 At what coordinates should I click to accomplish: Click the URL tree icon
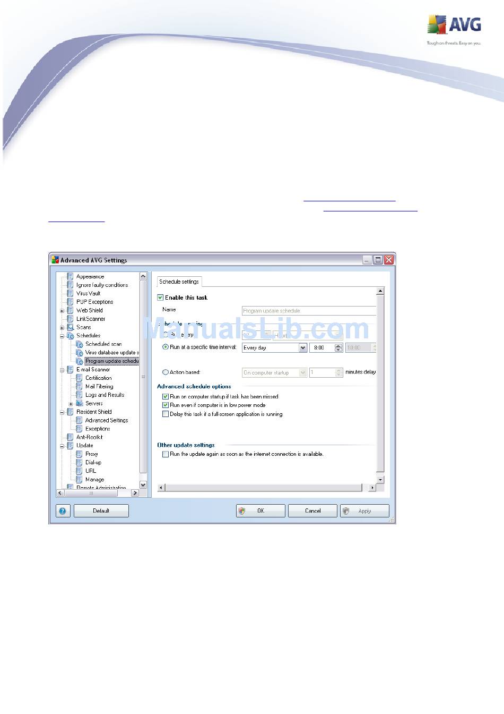tap(79, 471)
